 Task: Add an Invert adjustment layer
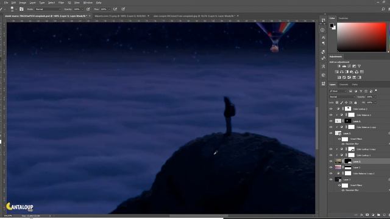point(339,77)
